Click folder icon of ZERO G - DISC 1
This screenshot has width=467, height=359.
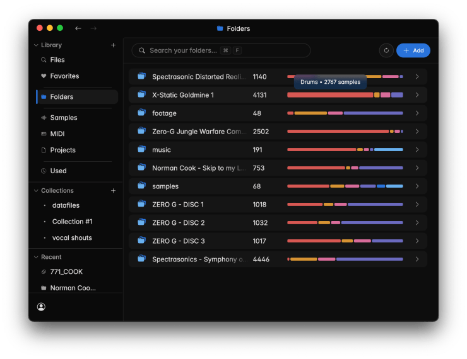click(x=142, y=204)
